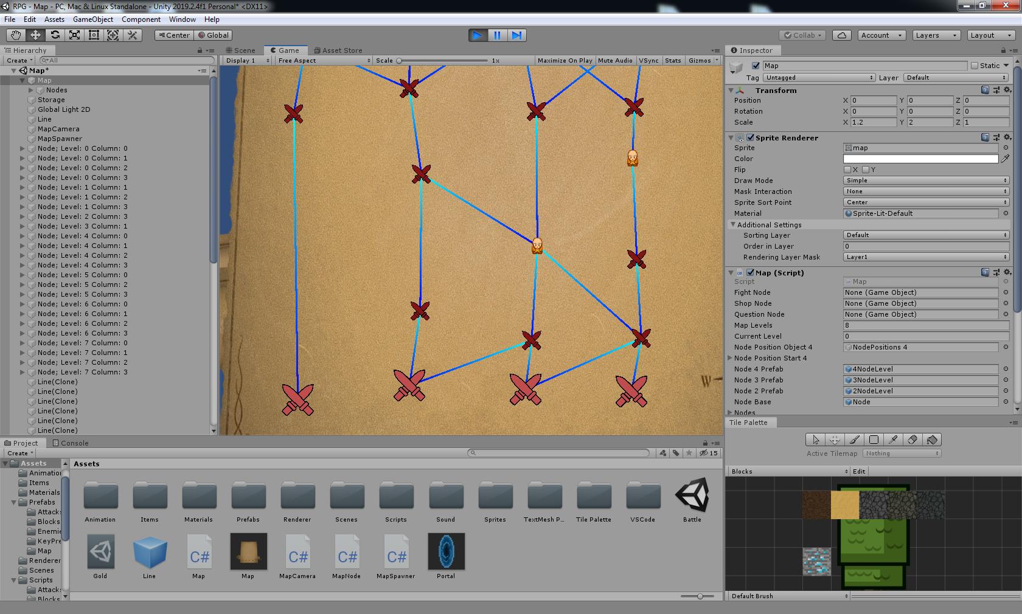Viewport: 1022px width, 614px height.
Task: Open Free Aspect dropdown
Action: tap(324, 60)
